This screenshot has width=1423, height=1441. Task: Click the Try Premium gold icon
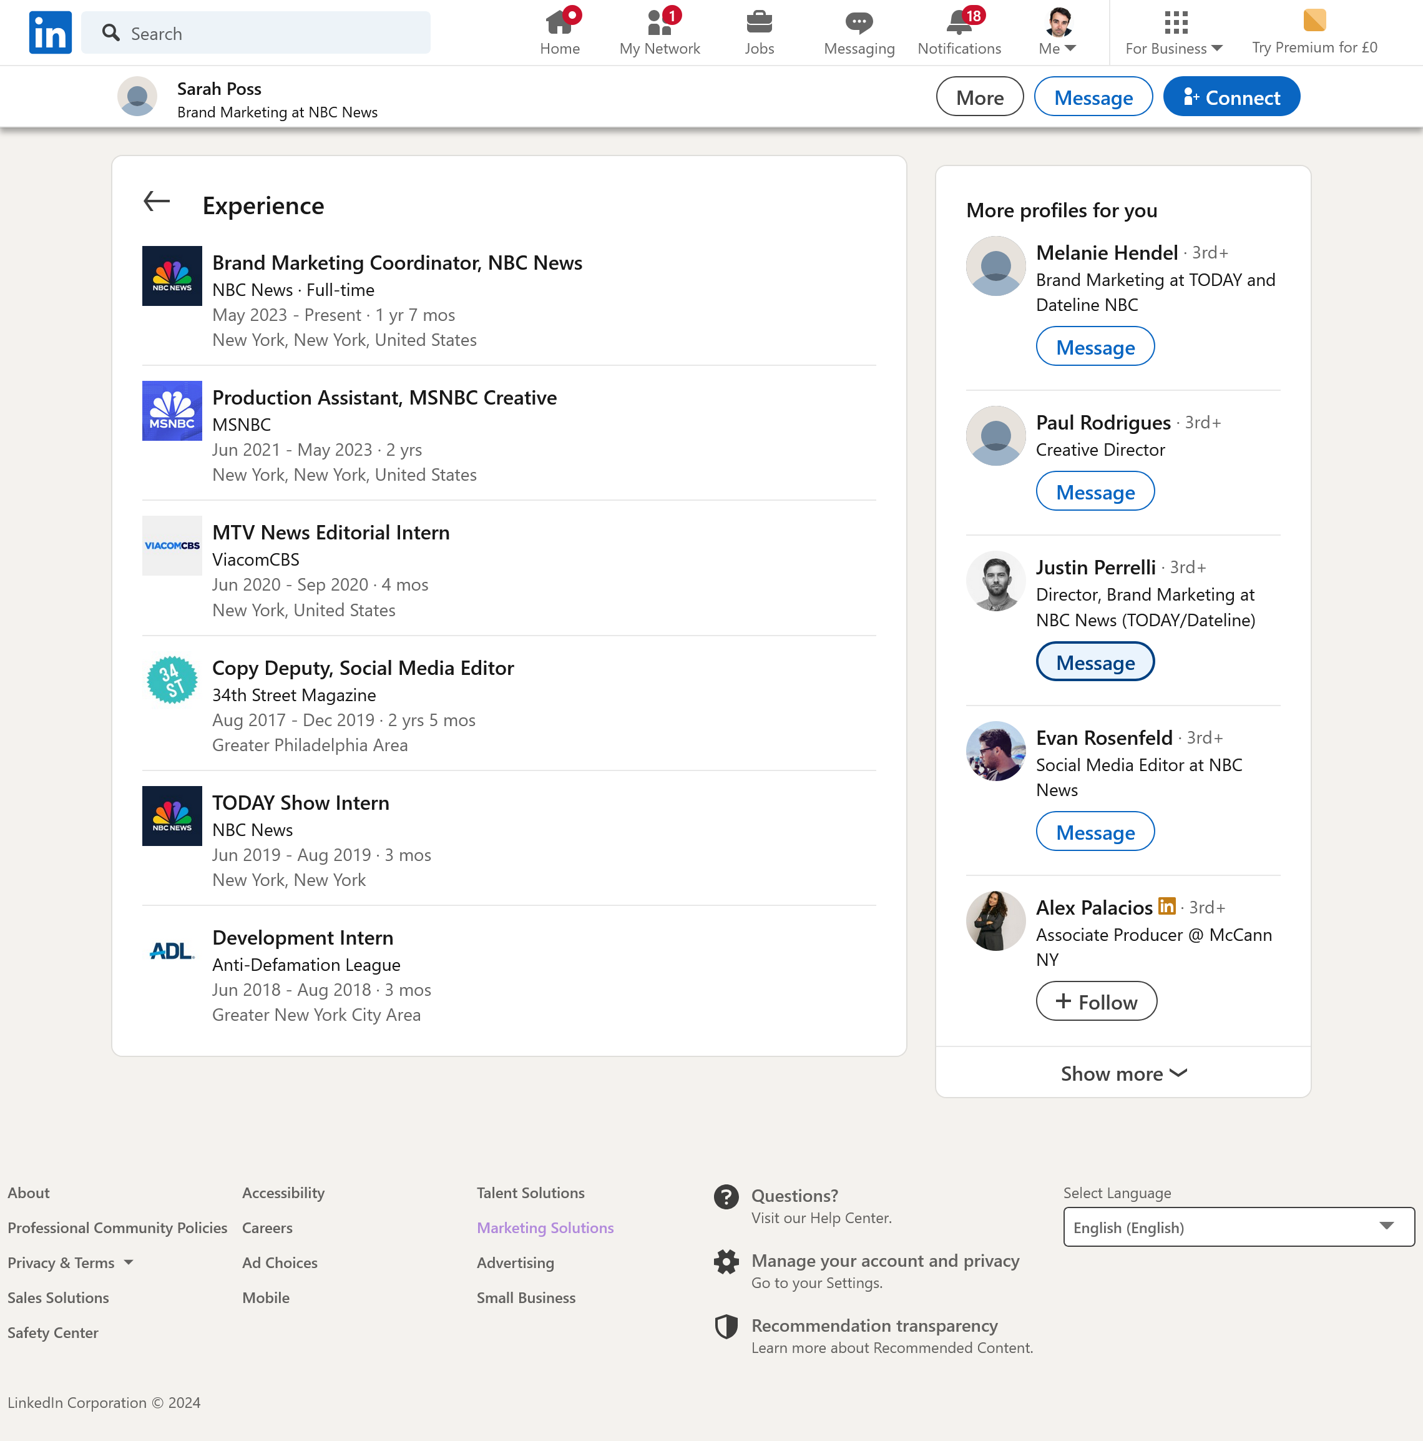(x=1314, y=20)
